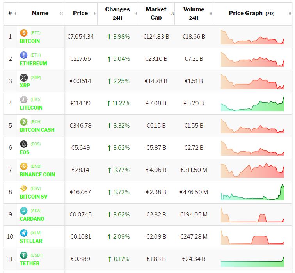The width and height of the screenshot is (295, 273).
Task: Sort by Volume 24H column header
Action: coord(194,13)
